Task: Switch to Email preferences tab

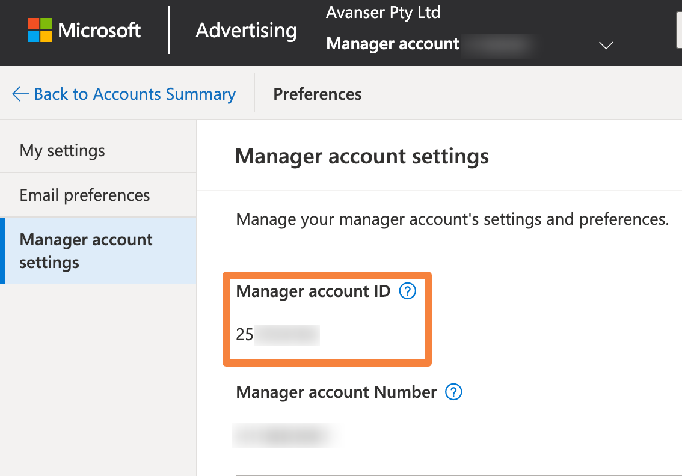Action: [85, 195]
